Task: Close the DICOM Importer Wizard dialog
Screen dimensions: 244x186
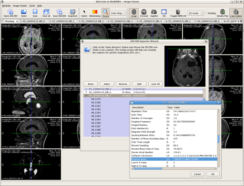Action: 206,41
